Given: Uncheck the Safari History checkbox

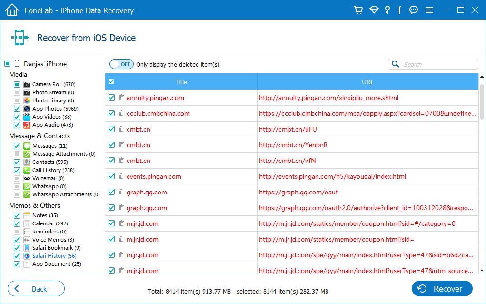Looking at the screenshot, I should (17, 256).
